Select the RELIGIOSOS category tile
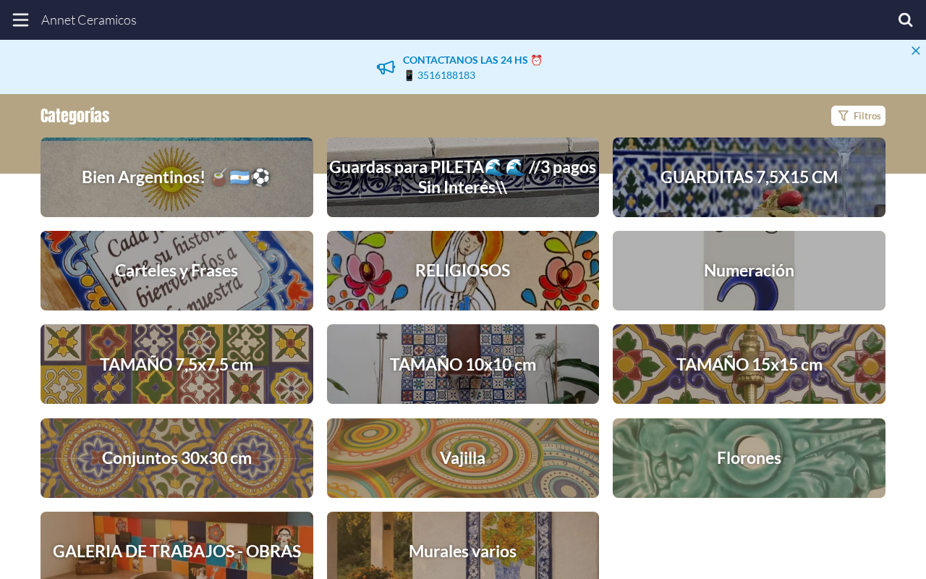 click(463, 271)
